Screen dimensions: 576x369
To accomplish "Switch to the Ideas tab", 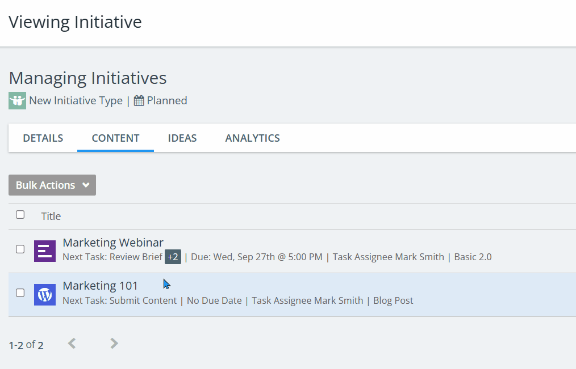I will coord(182,138).
